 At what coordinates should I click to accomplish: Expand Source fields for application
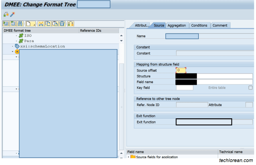128,157
